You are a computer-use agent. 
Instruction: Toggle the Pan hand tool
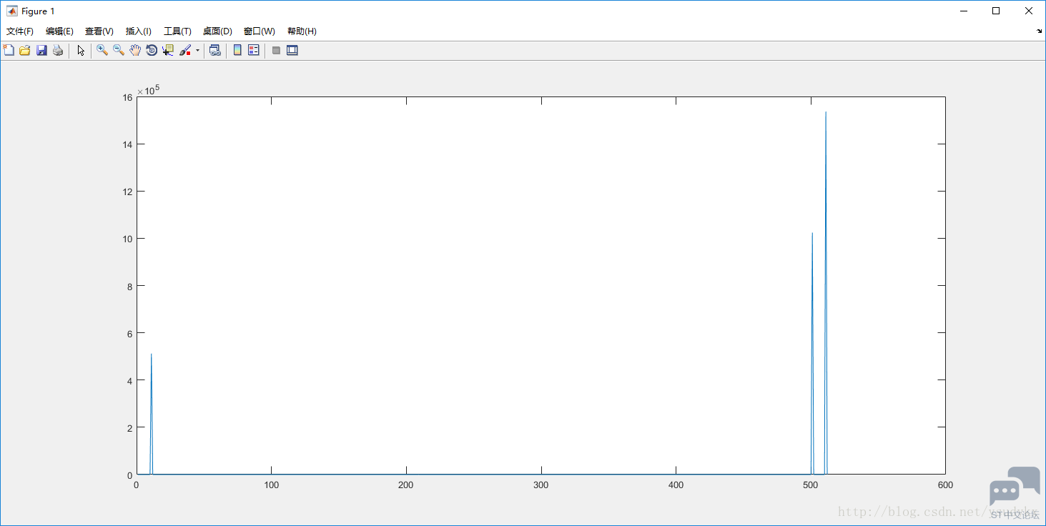(135, 50)
